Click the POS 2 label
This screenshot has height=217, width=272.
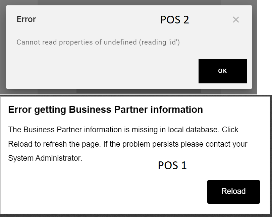pos(174,20)
